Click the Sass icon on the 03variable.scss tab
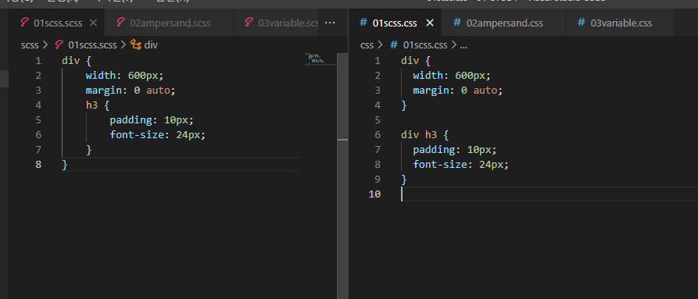Screen dimensions: 698x299 pos(249,23)
